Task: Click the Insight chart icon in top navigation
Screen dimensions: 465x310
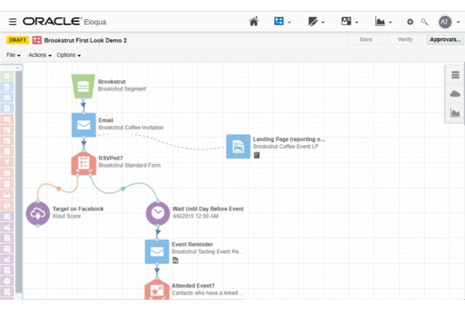Action: pos(380,21)
